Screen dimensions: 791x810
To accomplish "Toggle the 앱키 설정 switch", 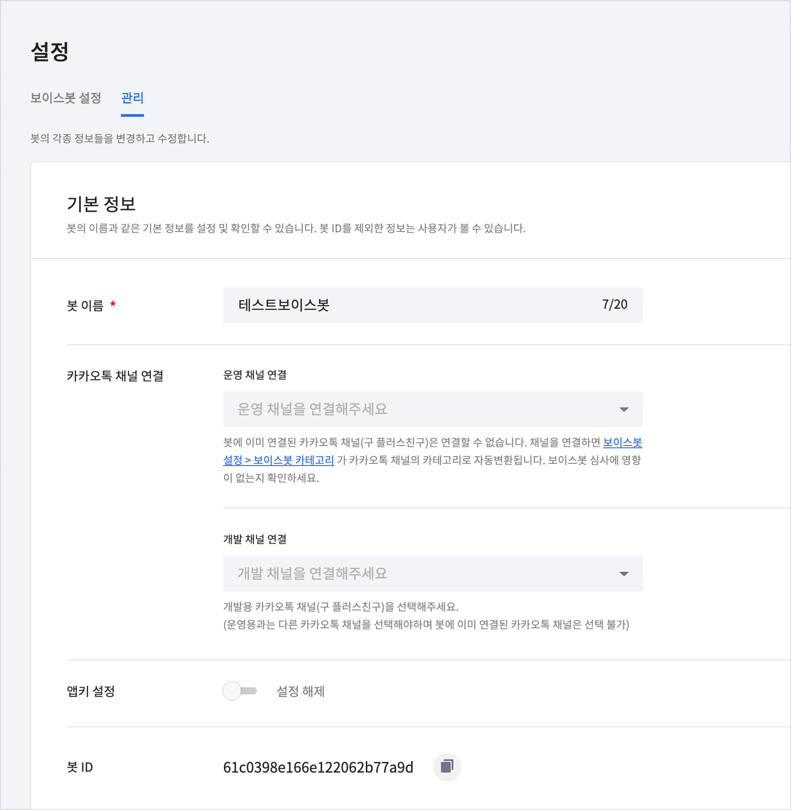I will click(240, 691).
